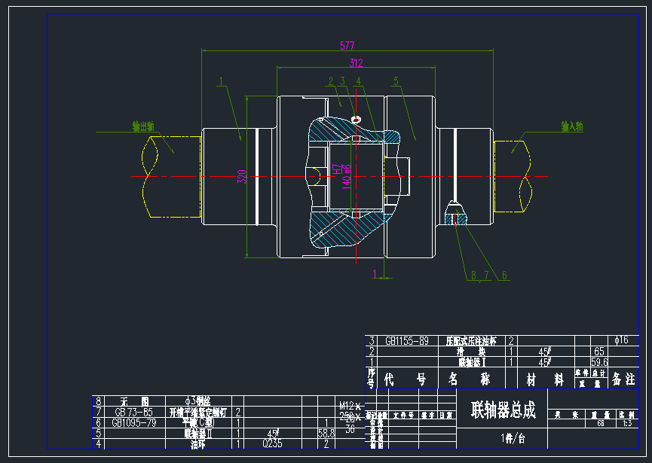Click part balloon number 2 above the coupling
The height and width of the screenshot is (463, 652).
pyautogui.click(x=331, y=81)
